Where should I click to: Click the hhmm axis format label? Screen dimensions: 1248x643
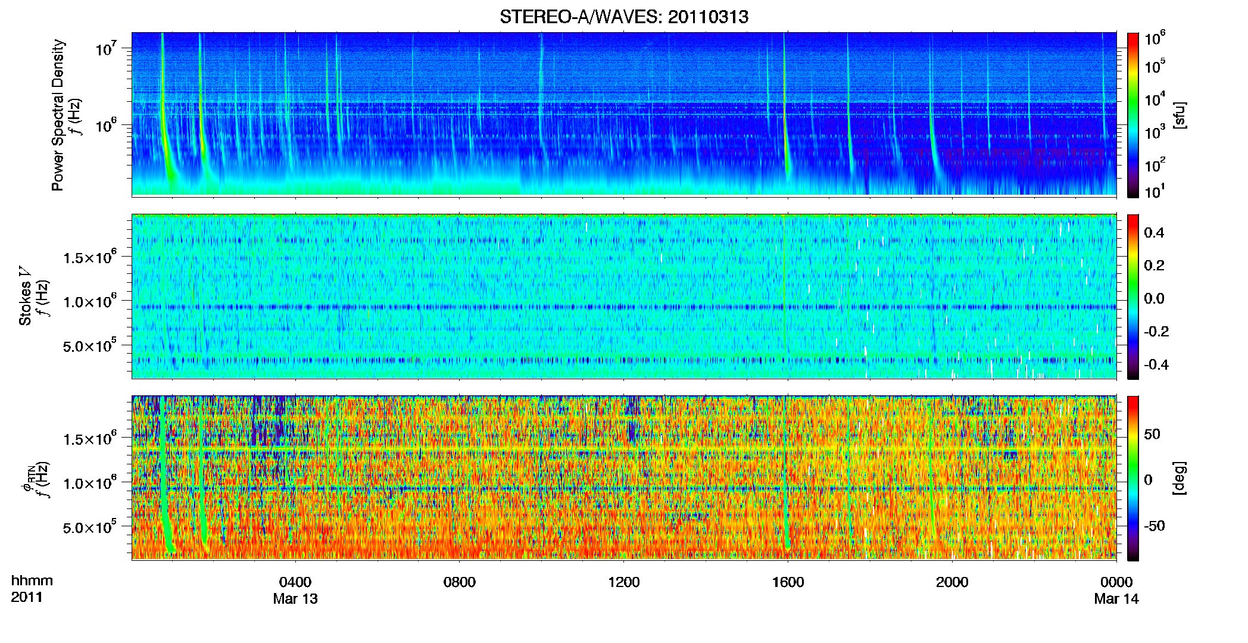pyautogui.click(x=32, y=580)
